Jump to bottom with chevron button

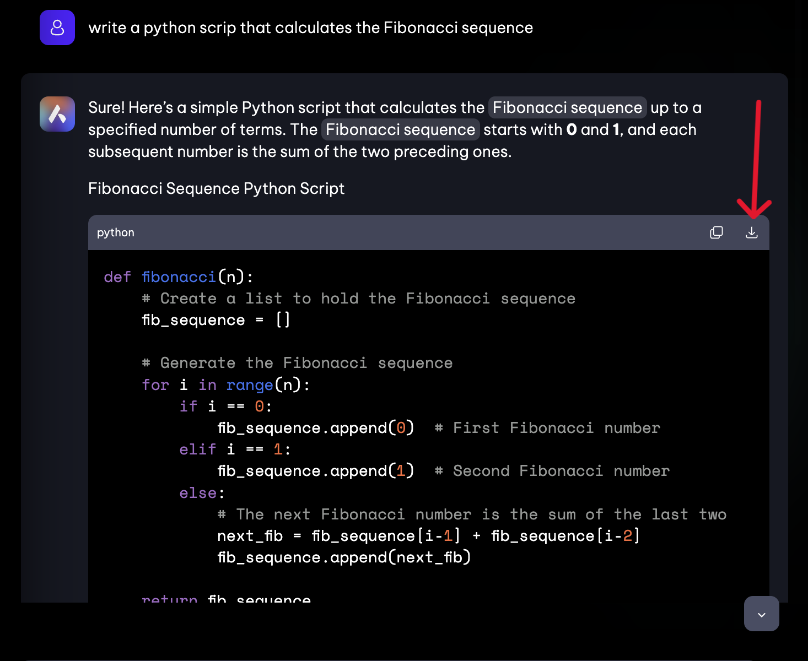762,614
